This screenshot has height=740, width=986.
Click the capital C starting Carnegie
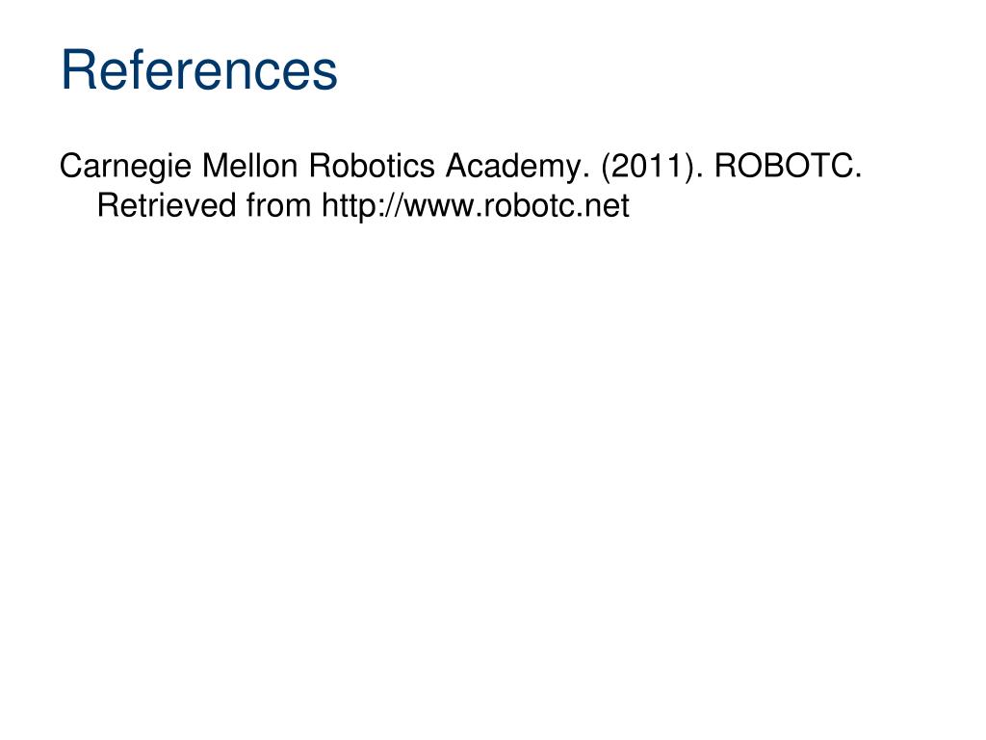pos(71,166)
